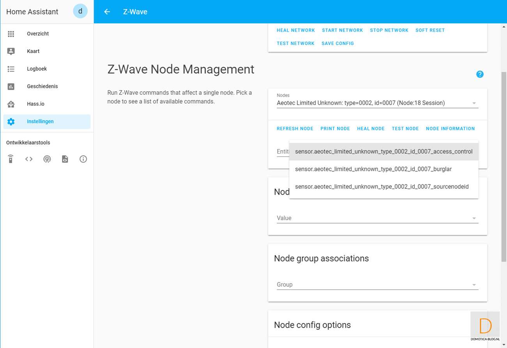Click the user profile avatar 'd'

point(80,11)
